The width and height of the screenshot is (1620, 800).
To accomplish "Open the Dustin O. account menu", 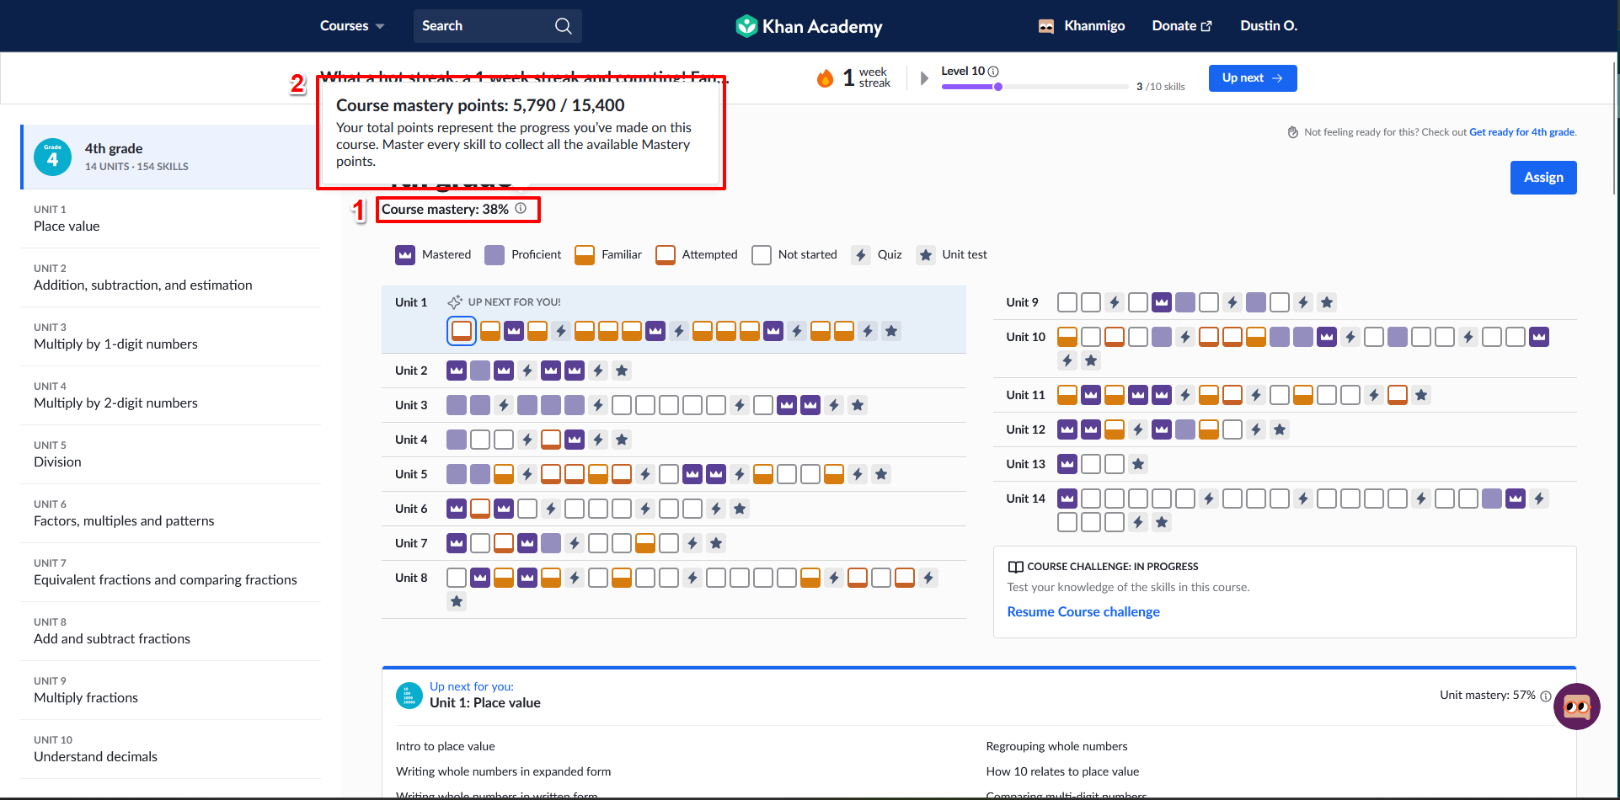I will [x=1268, y=25].
